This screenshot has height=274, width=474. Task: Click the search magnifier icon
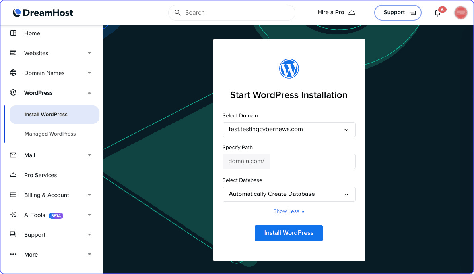(x=178, y=13)
